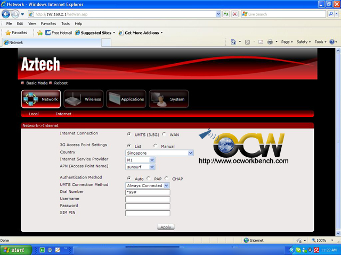Click the browser Back arrow button
Viewport: 341px width, 255px height.
tap(6, 14)
